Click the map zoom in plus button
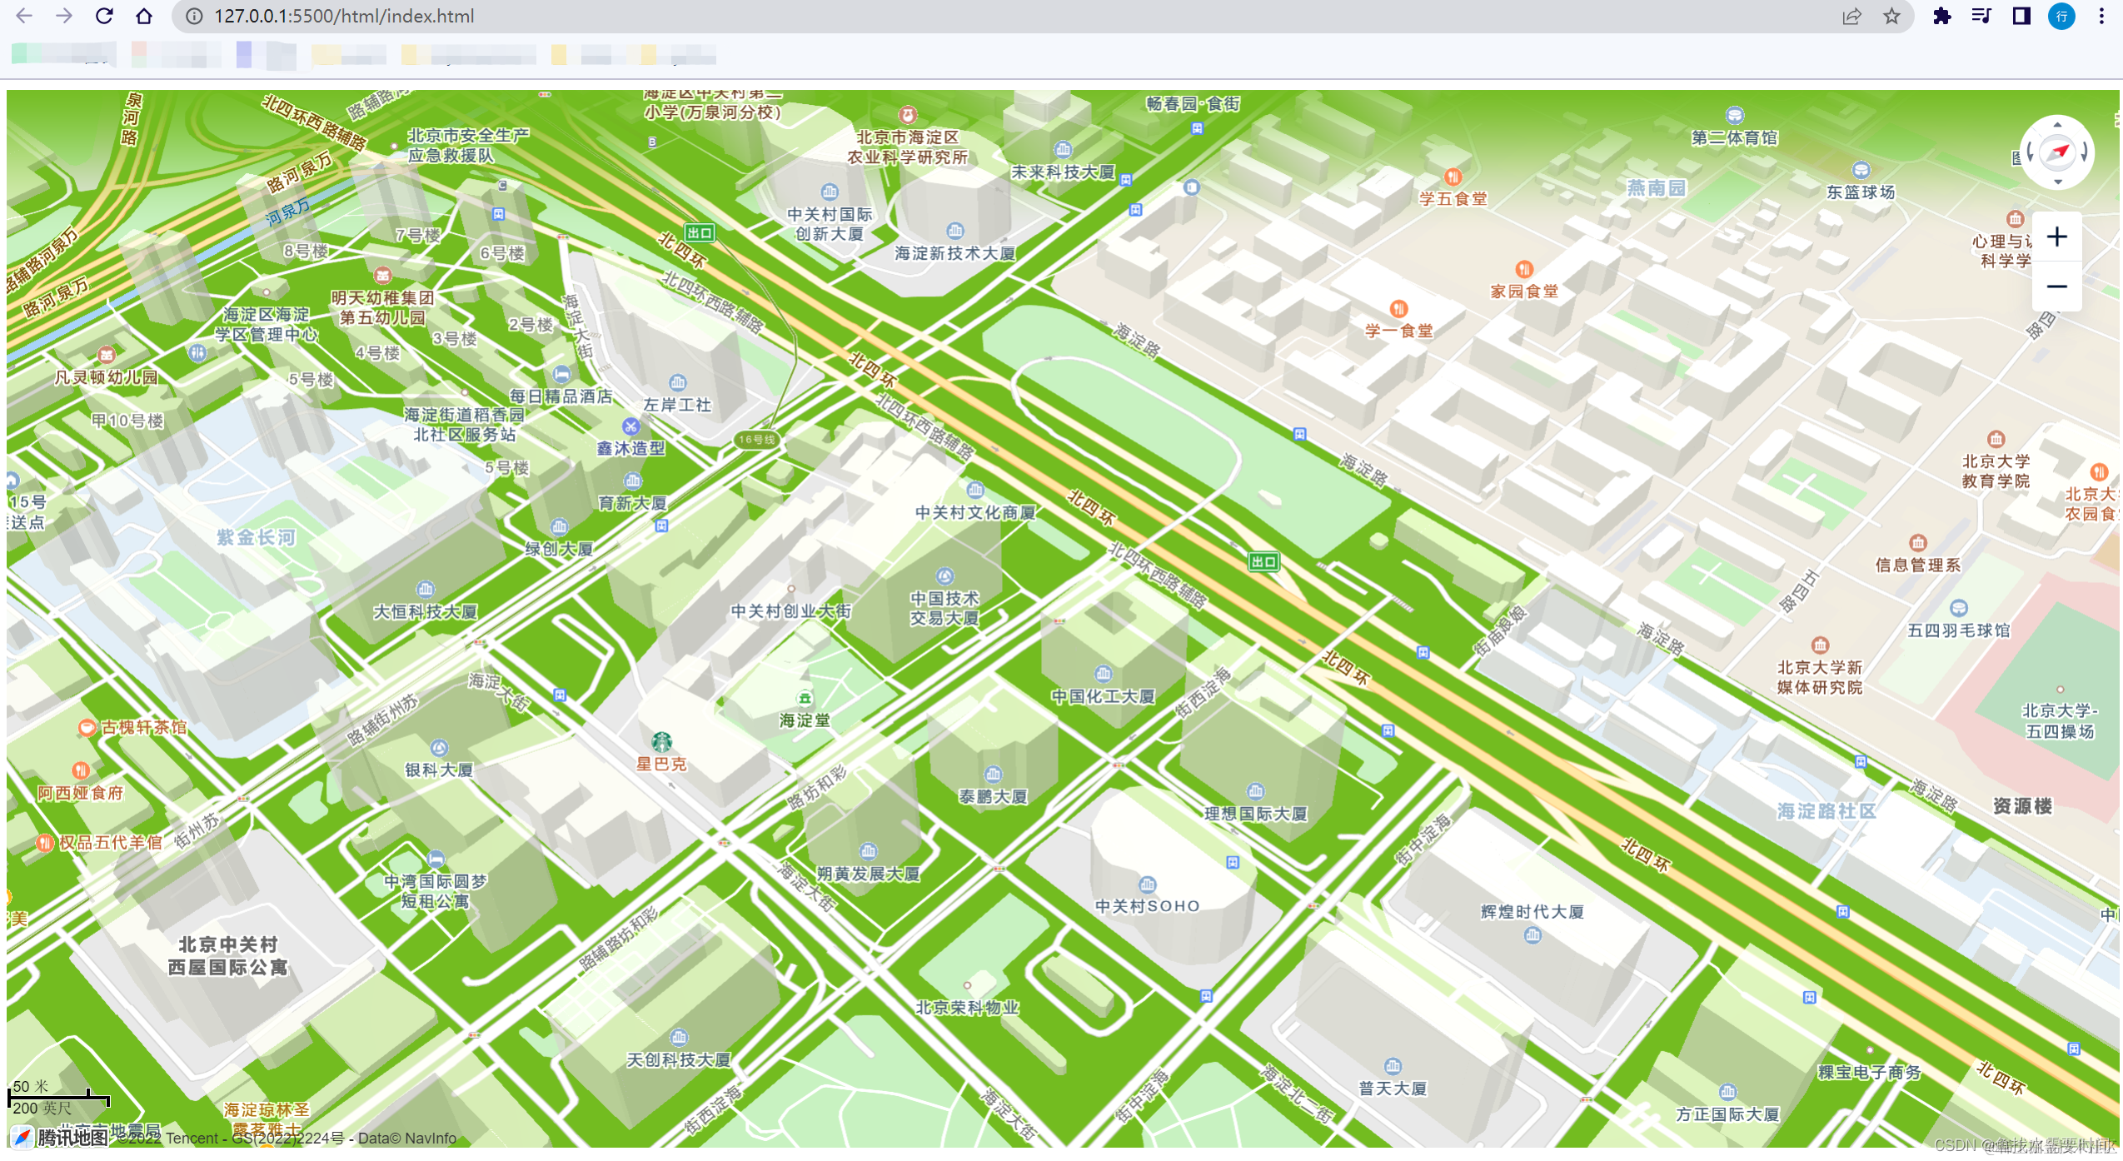The width and height of the screenshot is (2123, 1161). tap(2056, 237)
